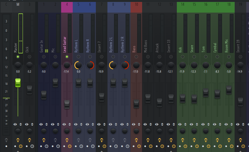This screenshot has width=249, height=152.
Task: Click the Rythem L pan knob
Action: (78, 65)
